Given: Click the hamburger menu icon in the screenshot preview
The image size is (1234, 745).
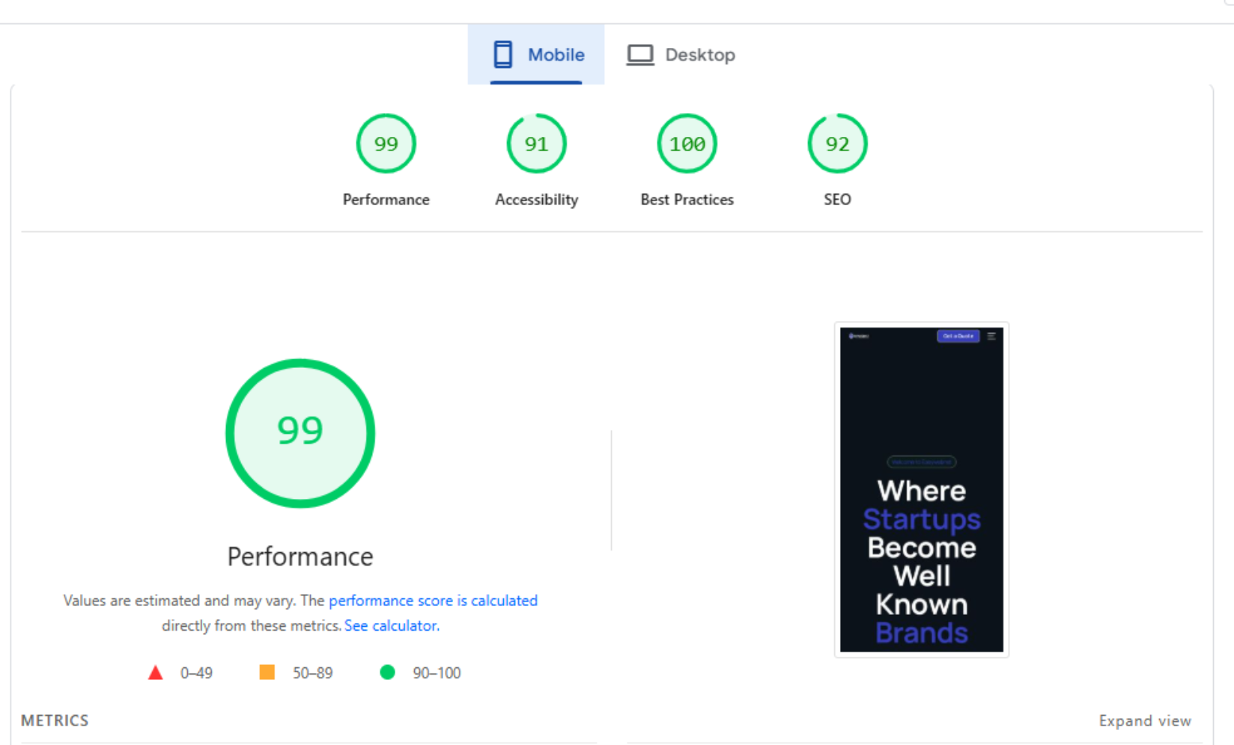Looking at the screenshot, I should 991,336.
